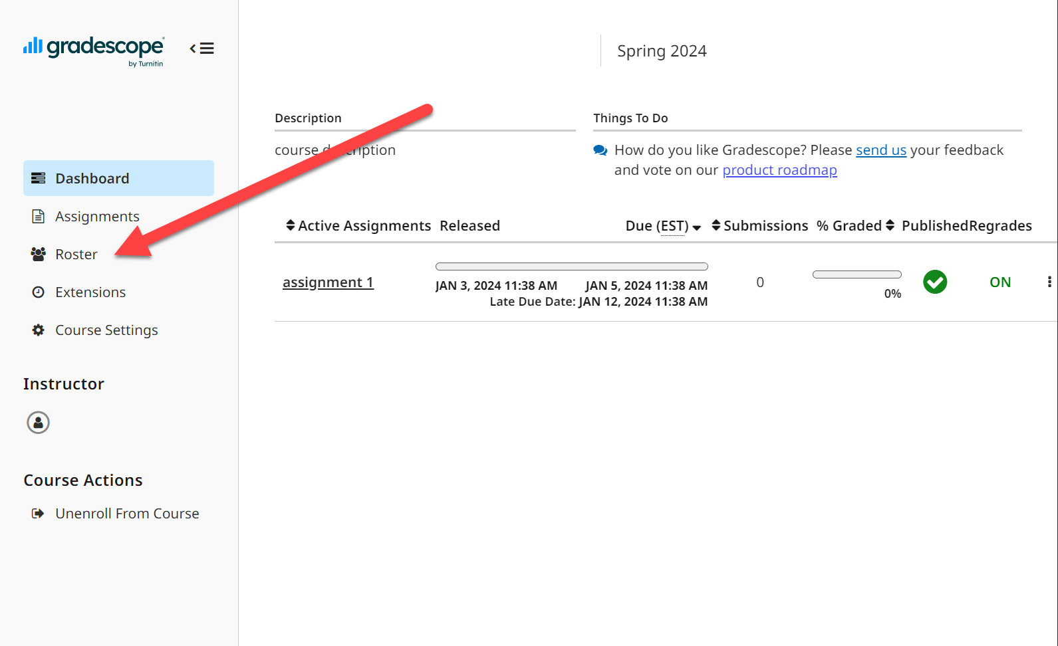Click the Gradescope logo
This screenshot has width=1058, height=646.
(x=94, y=51)
